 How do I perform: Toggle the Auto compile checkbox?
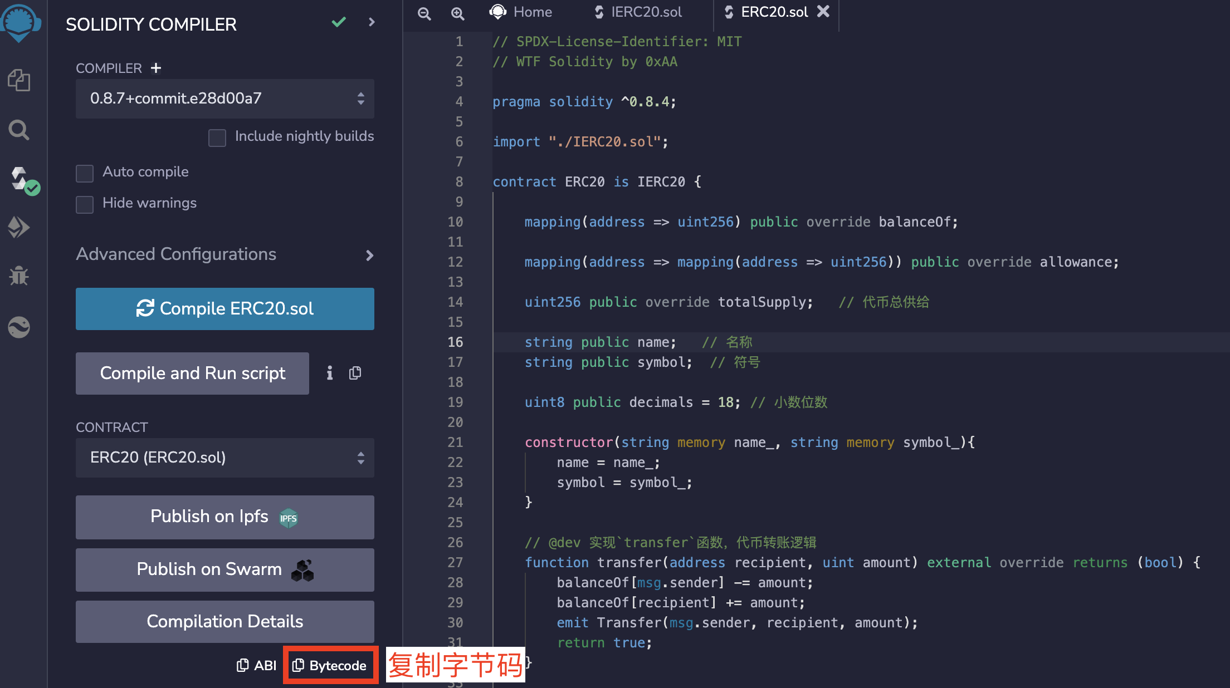pyautogui.click(x=85, y=172)
